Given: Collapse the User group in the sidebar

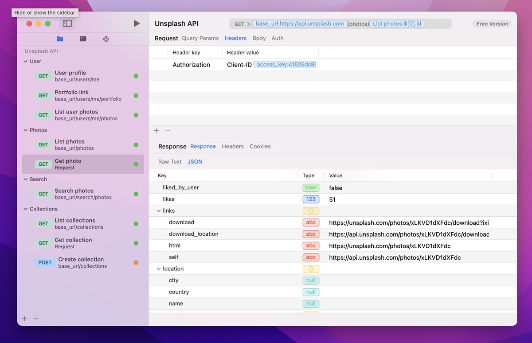Looking at the screenshot, I should pos(25,62).
